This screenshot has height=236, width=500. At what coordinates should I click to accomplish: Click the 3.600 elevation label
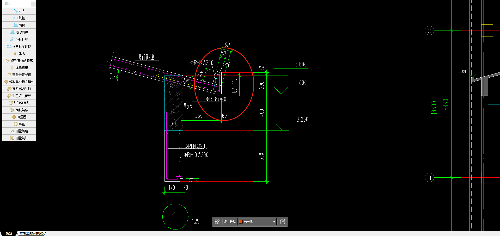coord(301,83)
